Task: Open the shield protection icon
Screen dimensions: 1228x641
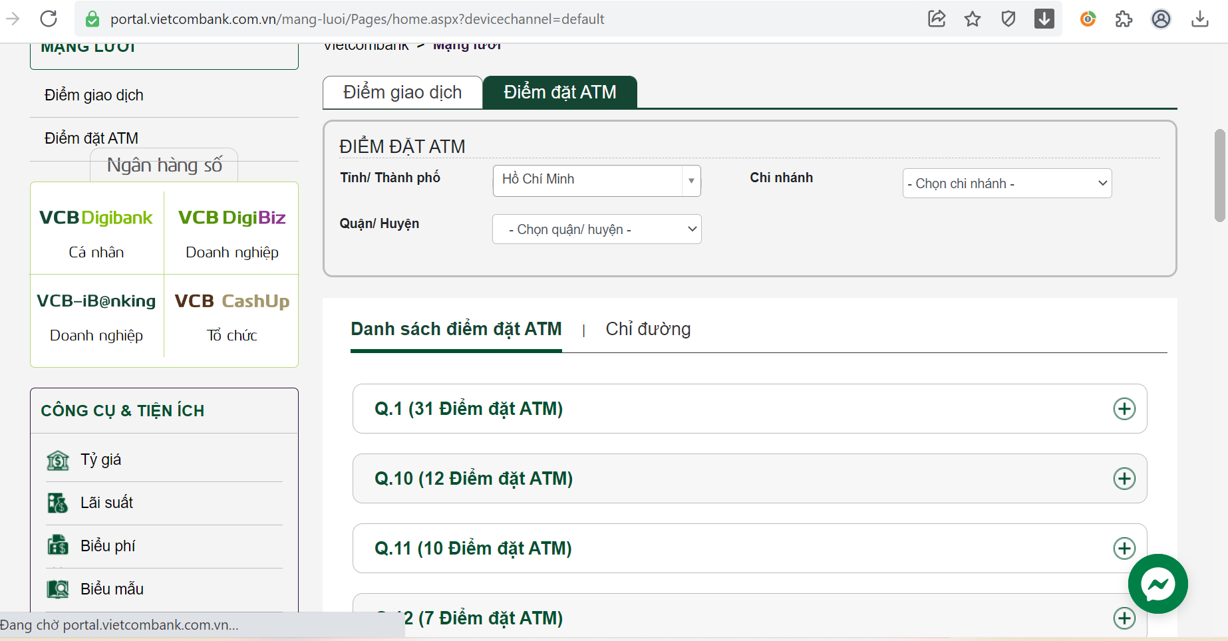Action: click(x=1008, y=19)
